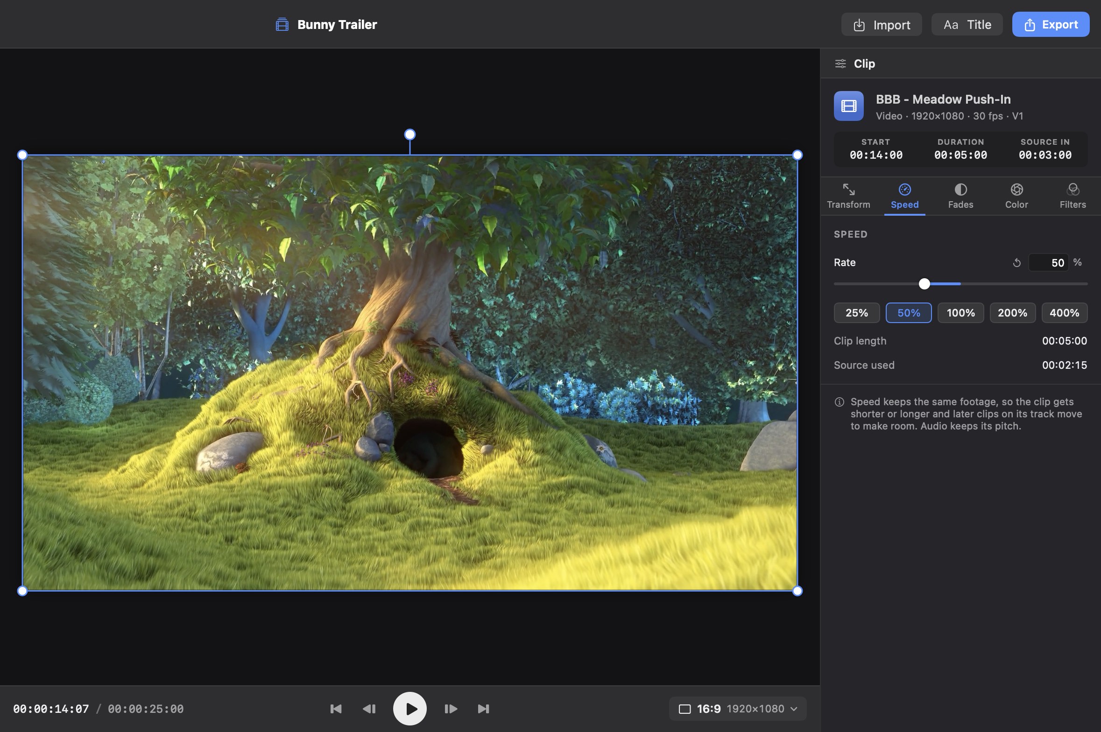Select the bottom-right corner resize handle

(797, 591)
